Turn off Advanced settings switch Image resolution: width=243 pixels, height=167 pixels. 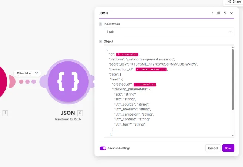(103, 148)
